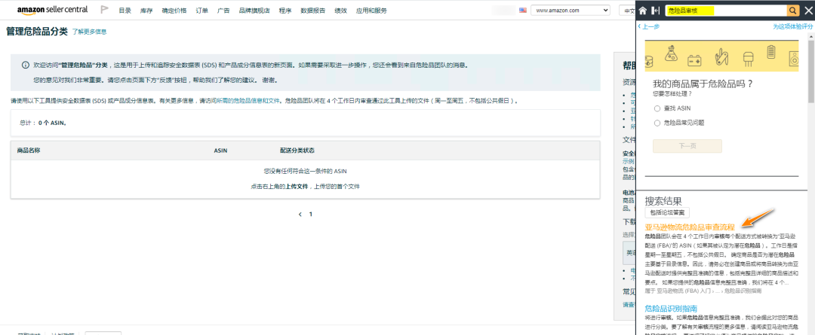Click the pocket knife illustration icon
The height and width of the screenshot is (335, 815).
coord(721,56)
